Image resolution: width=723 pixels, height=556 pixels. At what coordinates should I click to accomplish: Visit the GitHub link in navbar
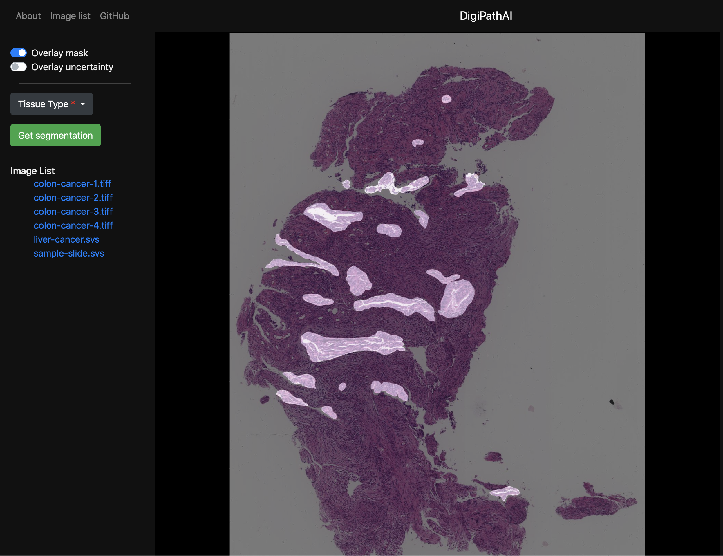click(x=115, y=16)
